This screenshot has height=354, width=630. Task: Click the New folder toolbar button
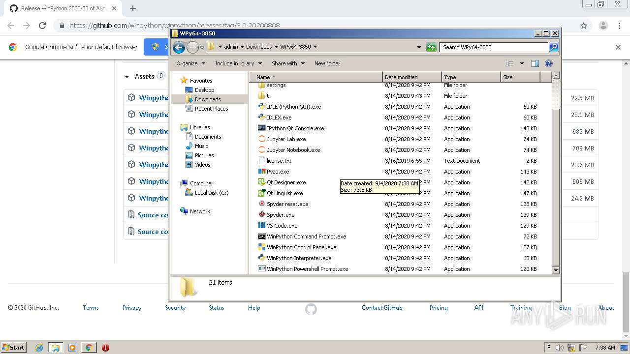click(327, 63)
